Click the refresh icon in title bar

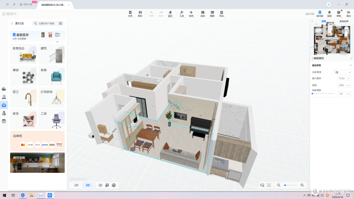[x=8, y=4]
